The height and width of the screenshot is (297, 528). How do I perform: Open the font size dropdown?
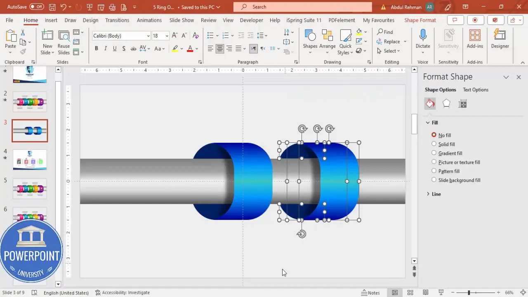click(x=167, y=36)
